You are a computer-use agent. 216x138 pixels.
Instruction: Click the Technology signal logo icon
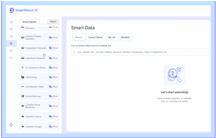23,77
